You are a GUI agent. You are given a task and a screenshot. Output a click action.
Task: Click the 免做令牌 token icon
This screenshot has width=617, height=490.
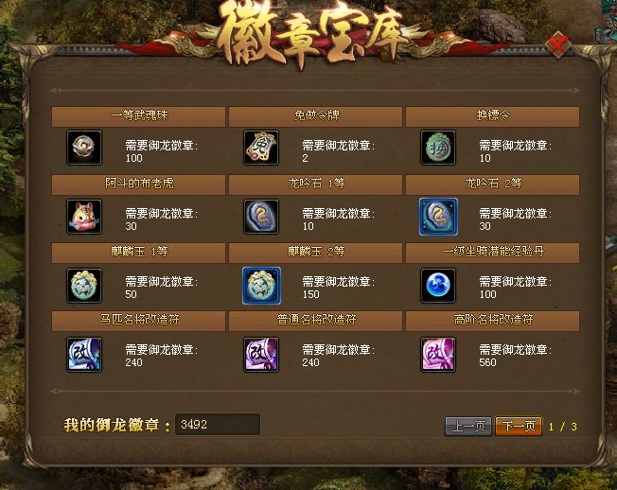pos(261,148)
